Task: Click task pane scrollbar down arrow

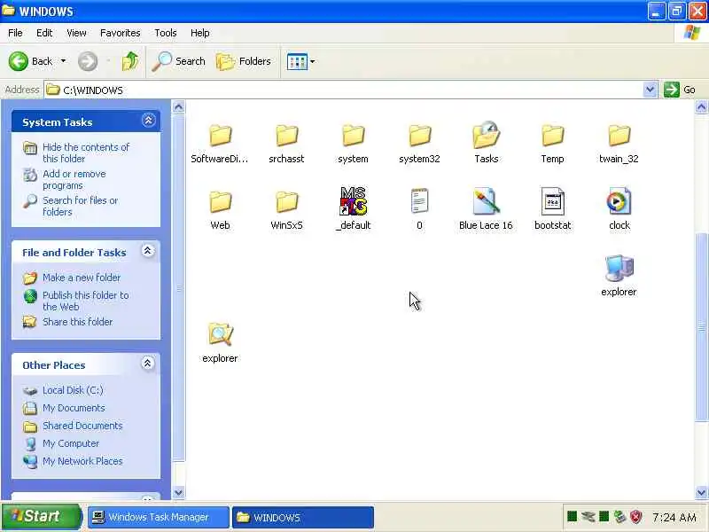Action: (x=179, y=492)
